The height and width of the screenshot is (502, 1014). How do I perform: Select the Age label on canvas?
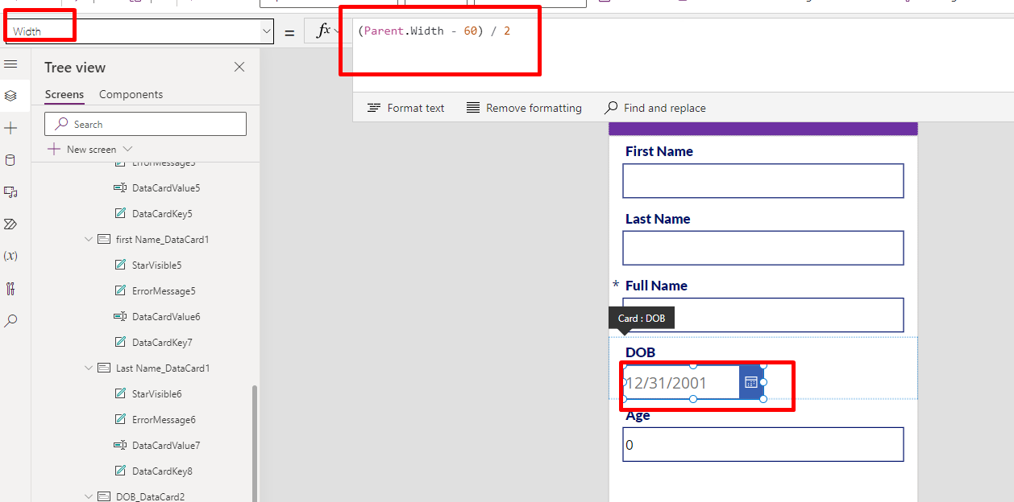point(638,416)
